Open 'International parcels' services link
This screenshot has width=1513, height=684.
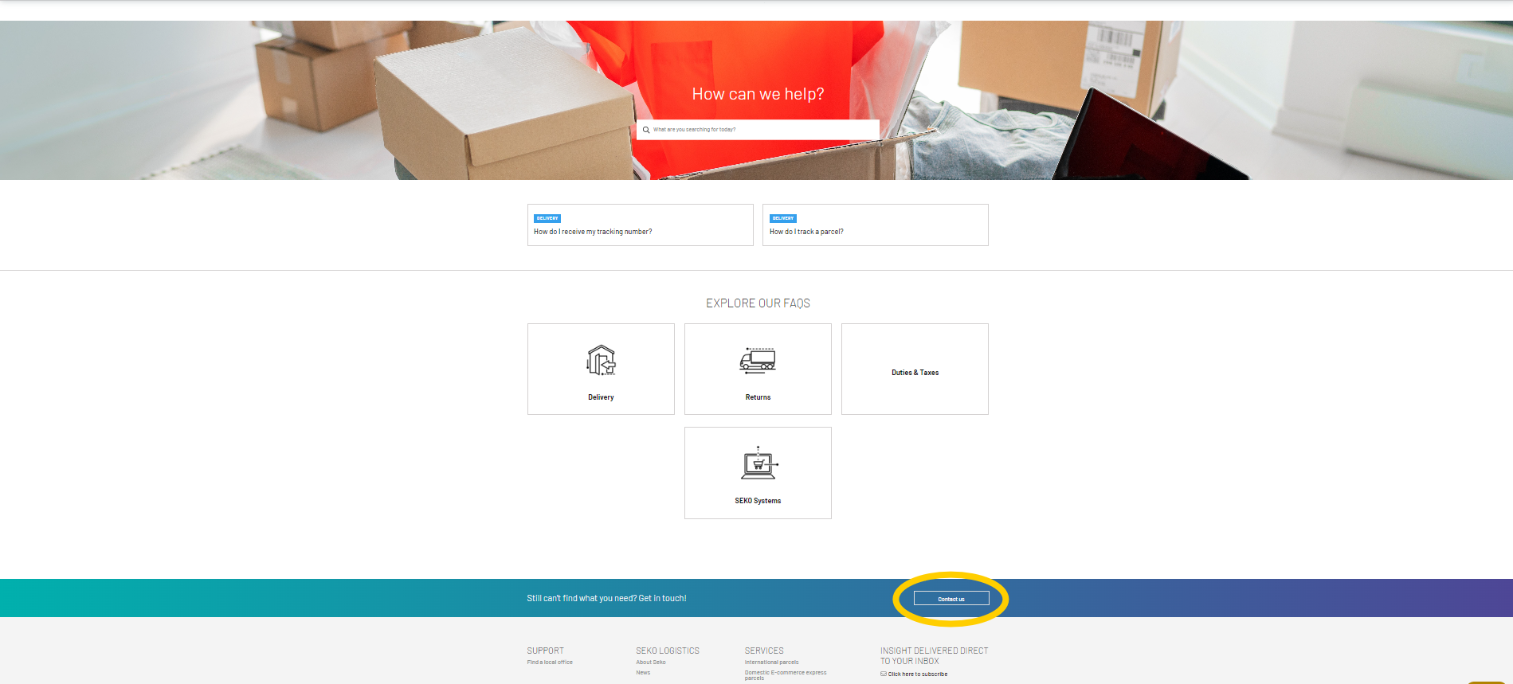pyautogui.click(x=771, y=663)
